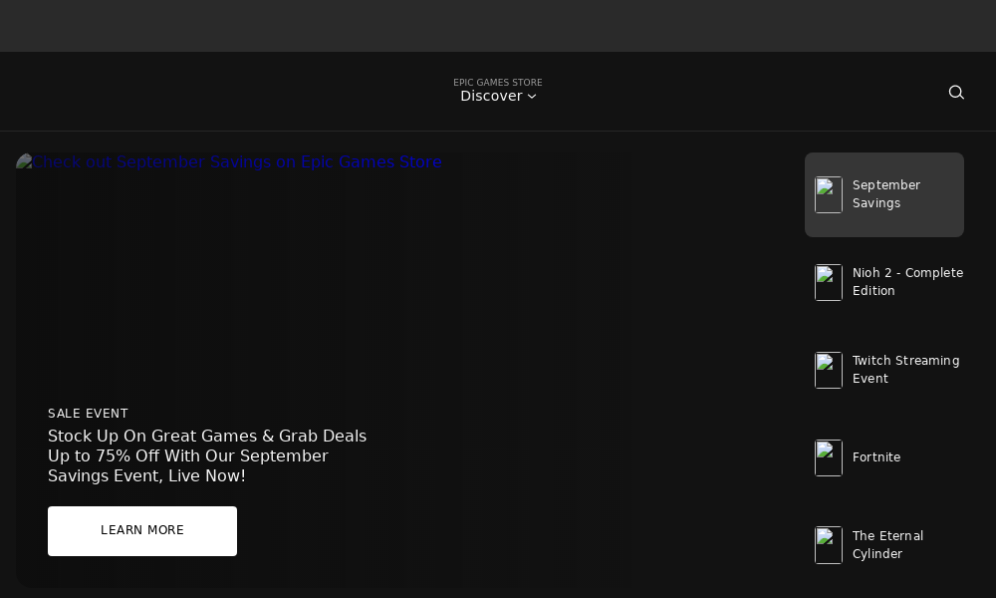This screenshot has height=598, width=996.
Task: Switch to the Fortnite carousel slide
Action: tap(884, 457)
